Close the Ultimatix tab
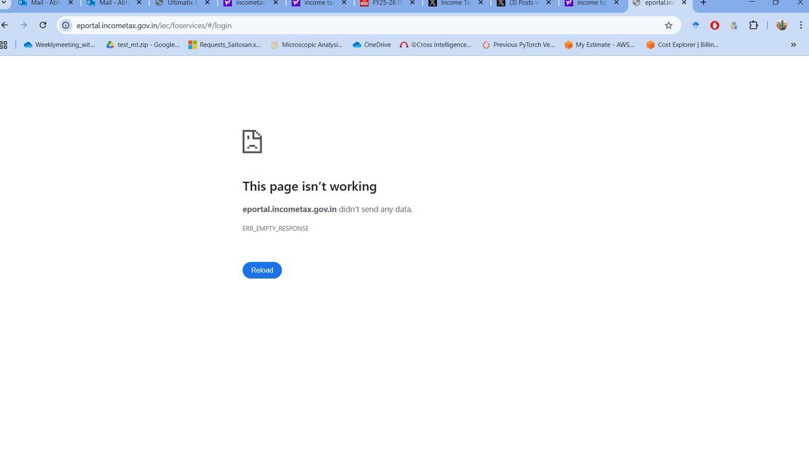This screenshot has width=809, height=462. [208, 3]
